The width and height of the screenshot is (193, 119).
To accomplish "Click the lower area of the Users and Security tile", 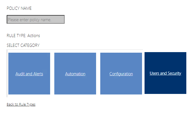I will click(165, 88).
